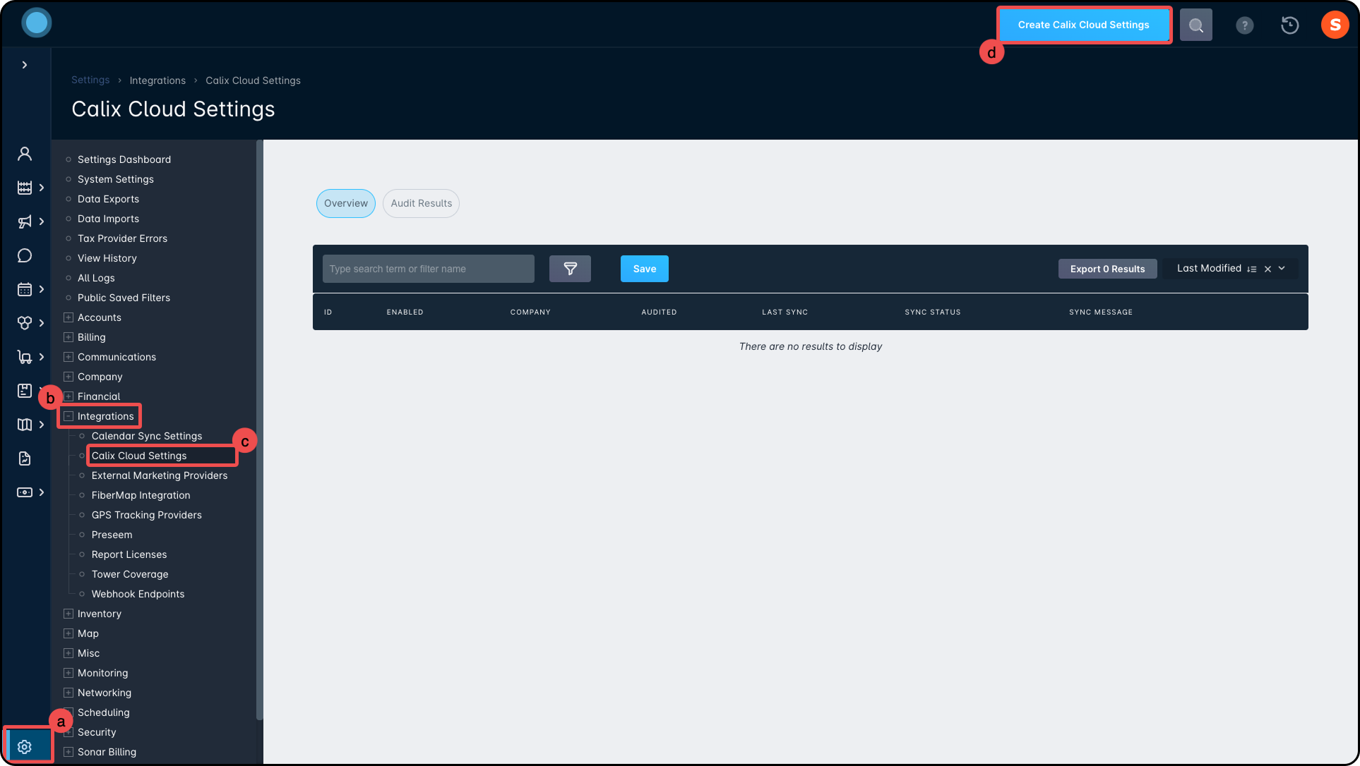Screen dimensions: 1360x766
Task: Open Report Licenses
Action: [129, 554]
